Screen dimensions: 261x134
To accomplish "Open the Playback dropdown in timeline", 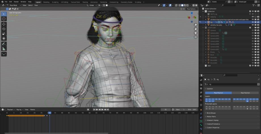I will (x=11, y=110).
